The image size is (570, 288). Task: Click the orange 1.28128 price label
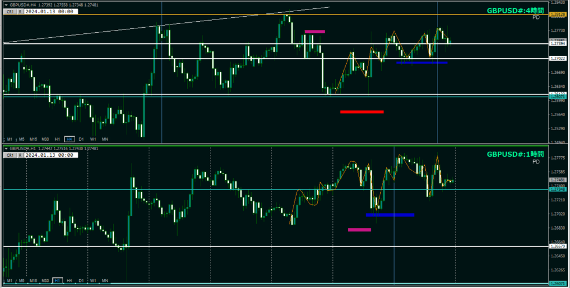pyautogui.click(x=558, y=14)
